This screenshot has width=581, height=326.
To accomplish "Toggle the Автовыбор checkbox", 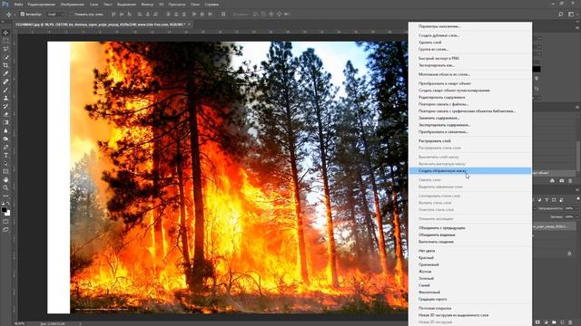I will (23, 14).
